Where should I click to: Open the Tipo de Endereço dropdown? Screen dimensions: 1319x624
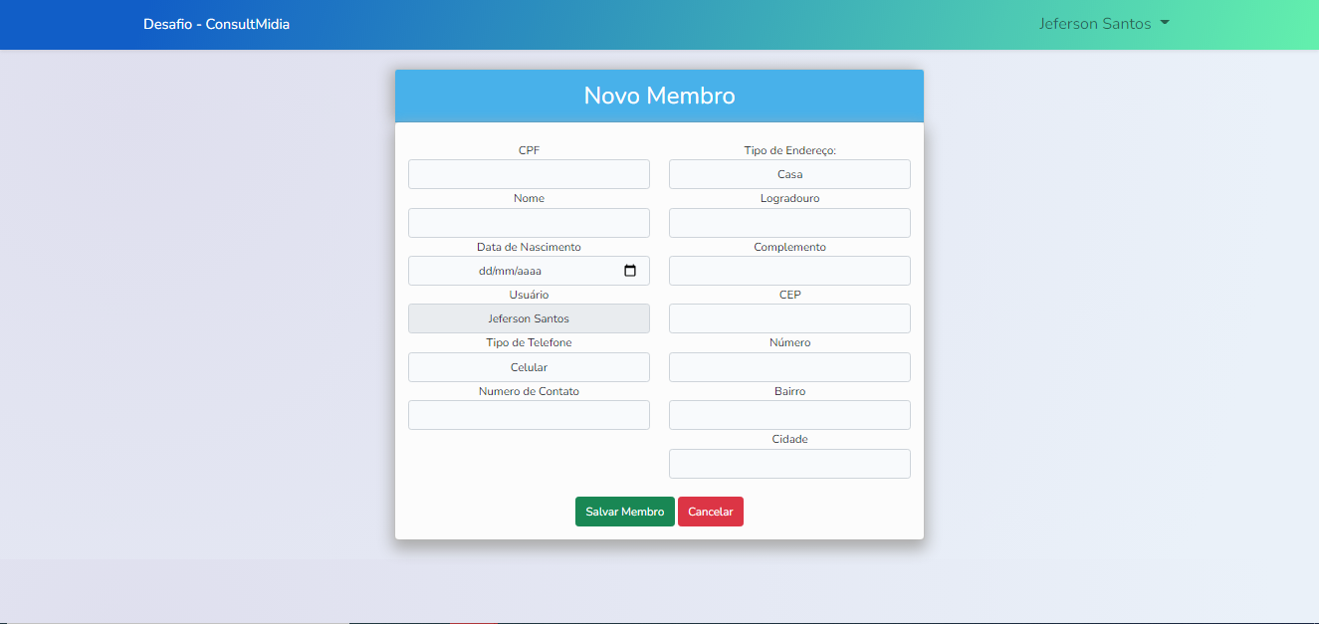click(x=789, y=174)
